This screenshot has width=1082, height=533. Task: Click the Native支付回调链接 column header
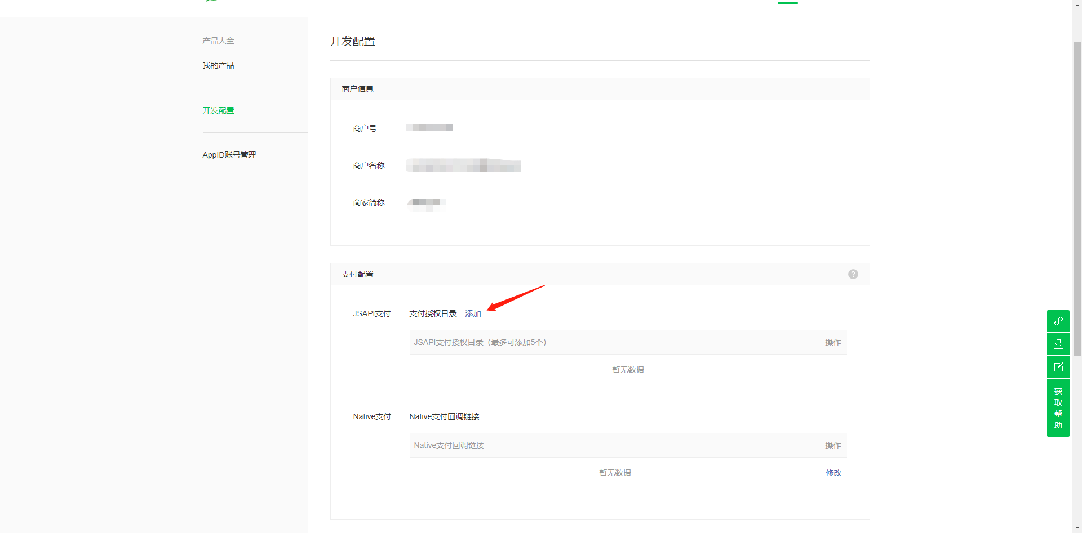point(449,445)
